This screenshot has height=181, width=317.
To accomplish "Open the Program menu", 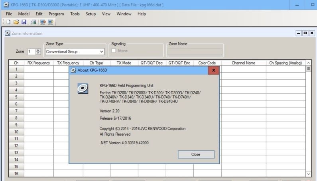I will pyautogui.click(x=56, y=14).
